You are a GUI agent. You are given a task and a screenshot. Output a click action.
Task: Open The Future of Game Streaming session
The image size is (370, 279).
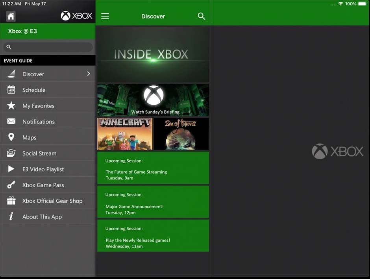point(153,168)
